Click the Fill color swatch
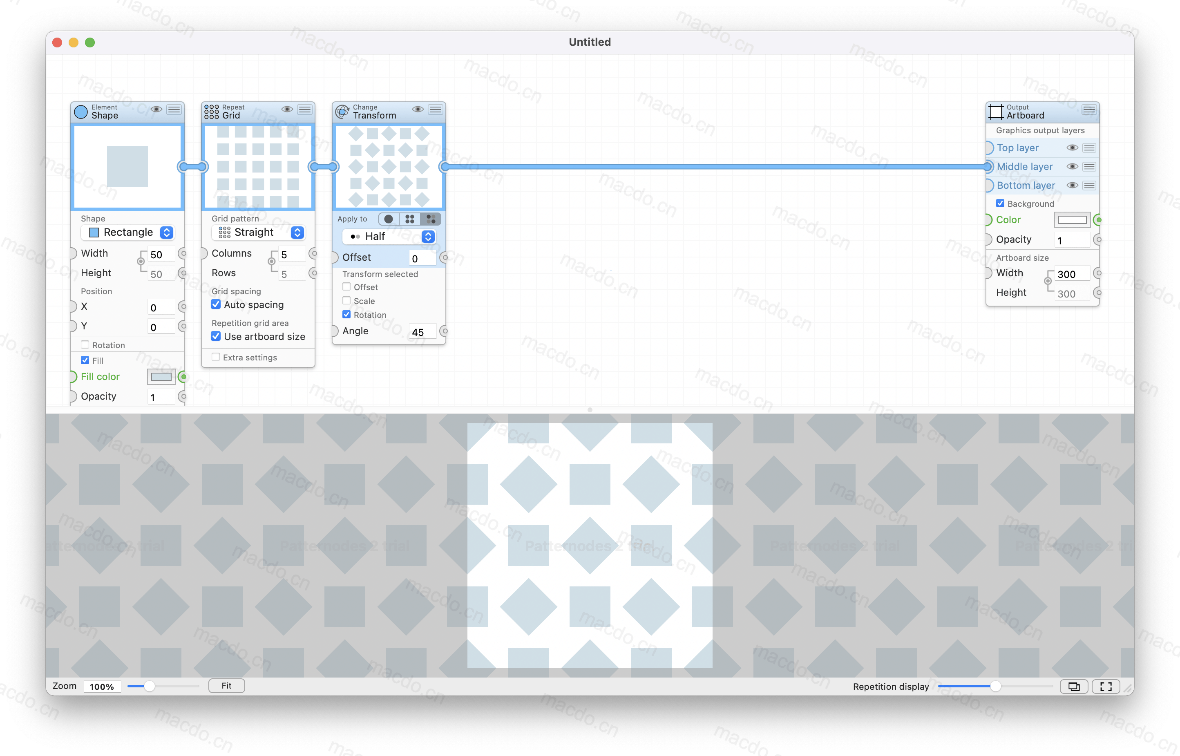The width and height of the screenshot is (1180, 756). tap(160, 376)
